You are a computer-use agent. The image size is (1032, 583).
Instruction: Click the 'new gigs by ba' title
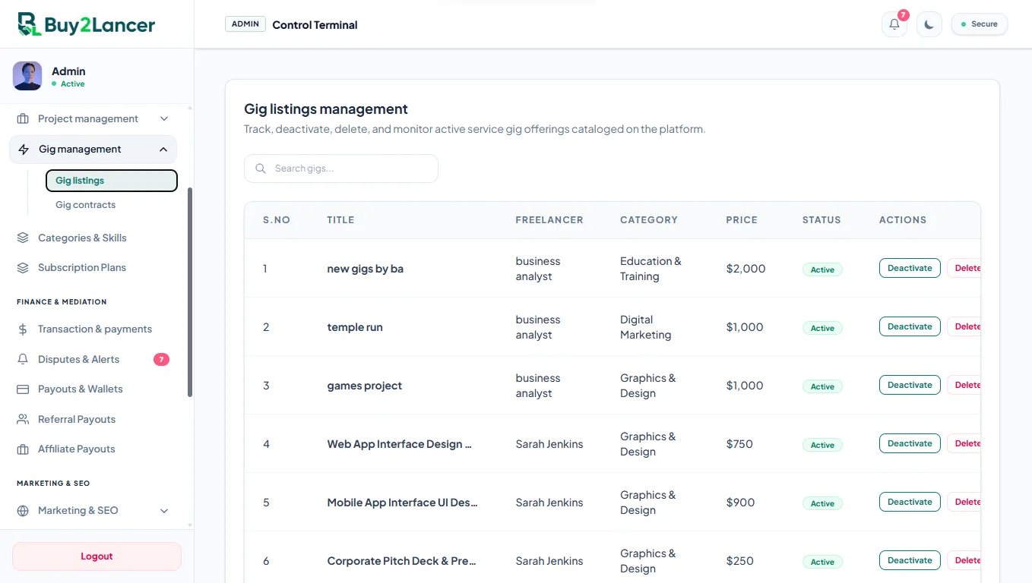pyautogui.click(x=366, y=269)
